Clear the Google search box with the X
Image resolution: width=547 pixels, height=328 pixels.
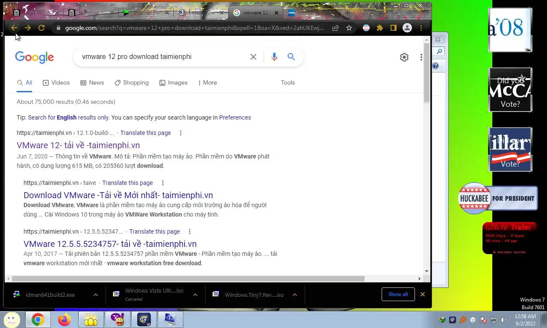click(253, 57)
